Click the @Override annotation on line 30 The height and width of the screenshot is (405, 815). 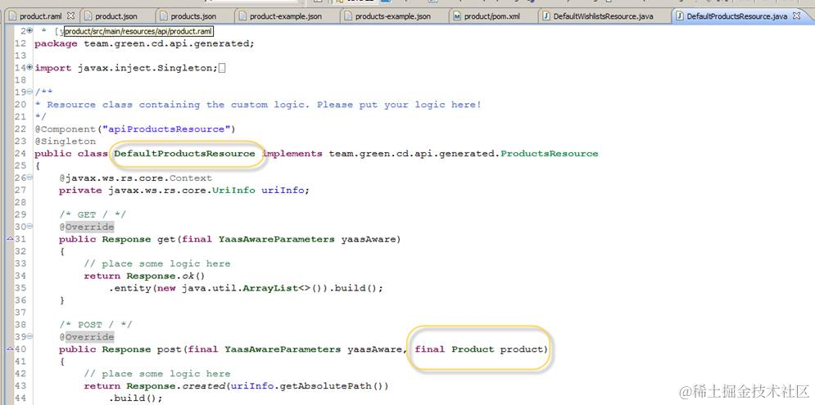coord(86,227)
